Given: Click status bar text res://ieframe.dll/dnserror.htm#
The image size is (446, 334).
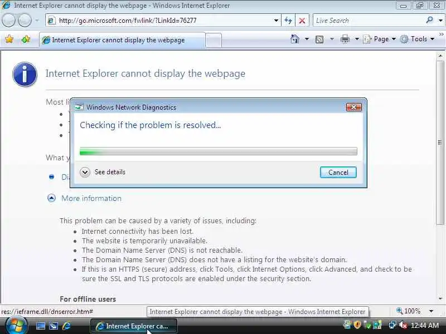Looking at the screenshot, I should (x=47, y=312).
